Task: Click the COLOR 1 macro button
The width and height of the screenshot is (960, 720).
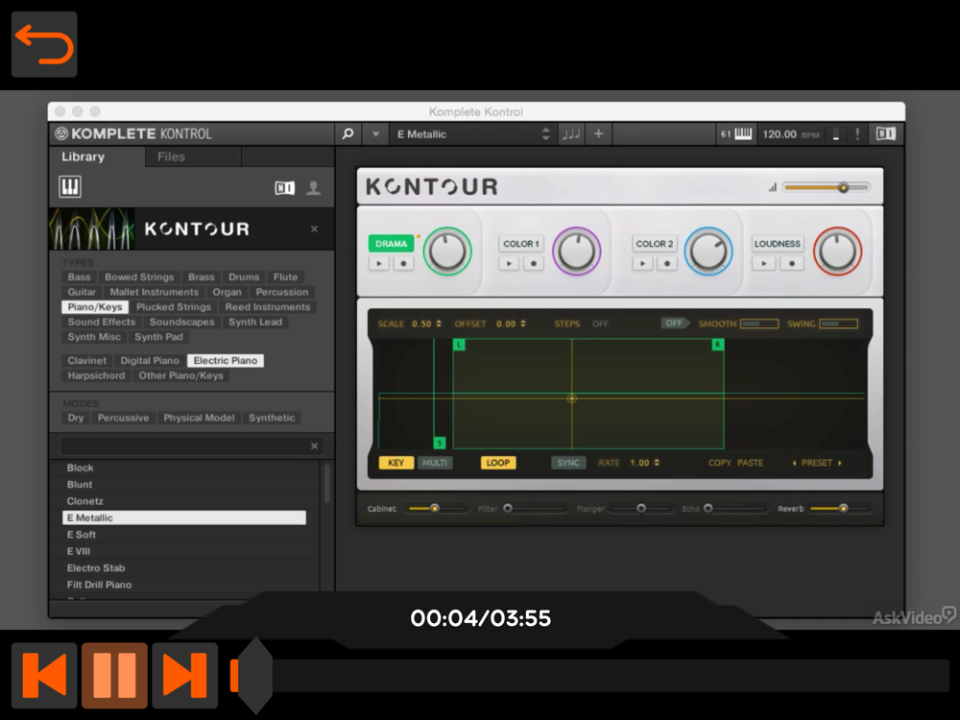Action: click(x=521, y=244)
